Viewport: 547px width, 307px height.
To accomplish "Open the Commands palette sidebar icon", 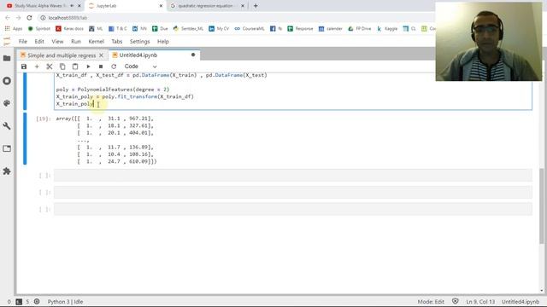I will [7, 103].
